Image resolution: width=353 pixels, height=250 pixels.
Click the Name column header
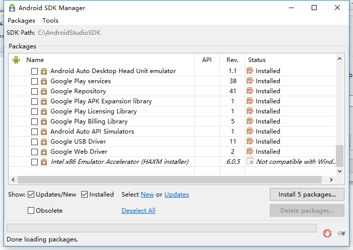(x=35, y=60)
